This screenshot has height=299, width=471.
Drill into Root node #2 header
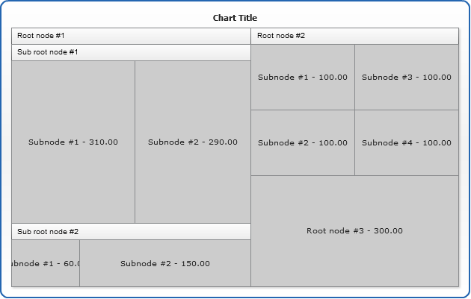[354, 36]
